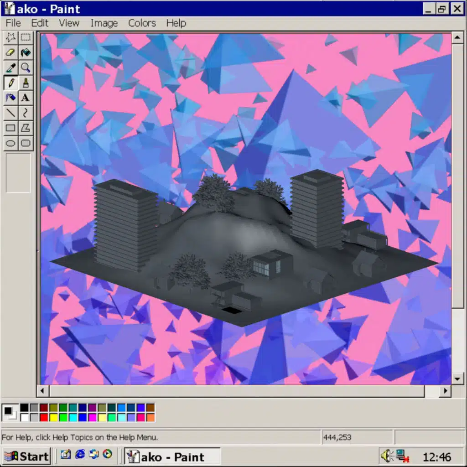Switch to the Airbrush spray tool

(11, 98)
